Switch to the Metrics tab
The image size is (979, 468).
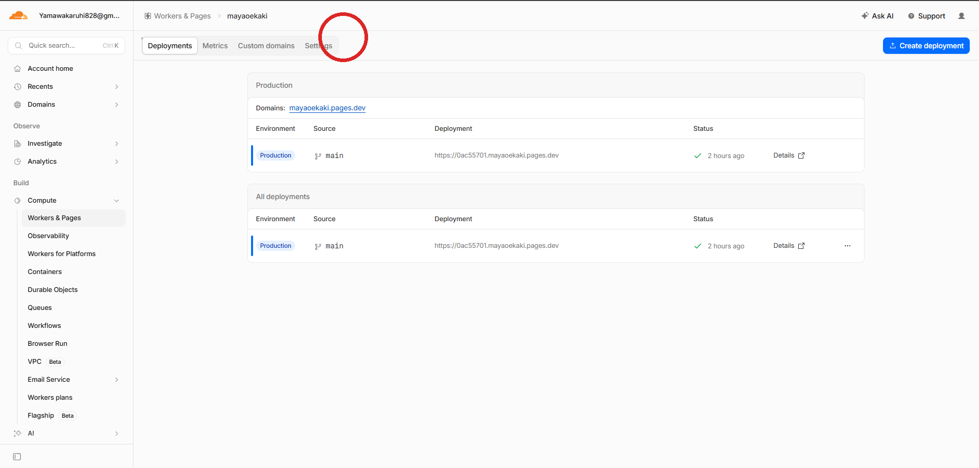[x=215, y=46]
